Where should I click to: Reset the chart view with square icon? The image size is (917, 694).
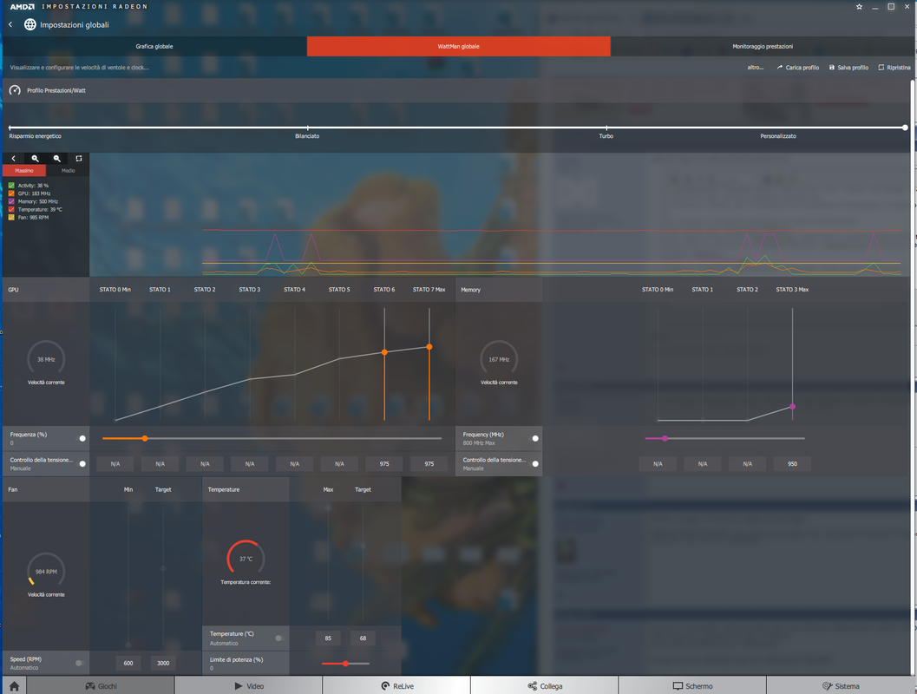coord(78,159)
